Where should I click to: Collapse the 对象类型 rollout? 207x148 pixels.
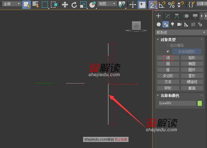[158, 40]
